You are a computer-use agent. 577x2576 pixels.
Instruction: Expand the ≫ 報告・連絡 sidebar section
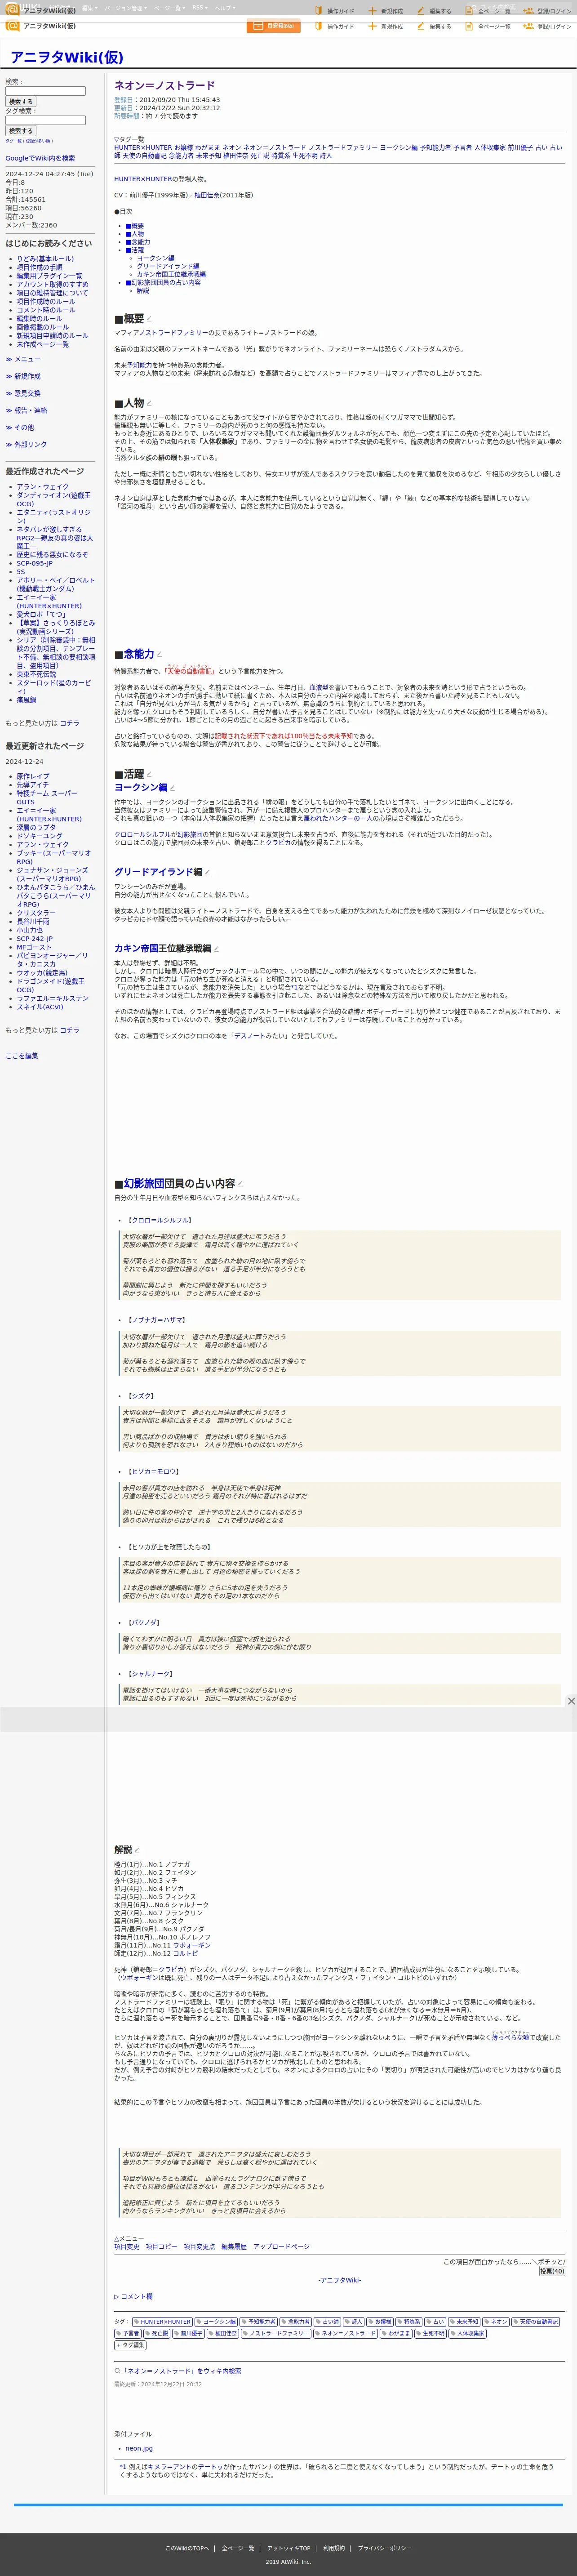[x=26, y=410]
